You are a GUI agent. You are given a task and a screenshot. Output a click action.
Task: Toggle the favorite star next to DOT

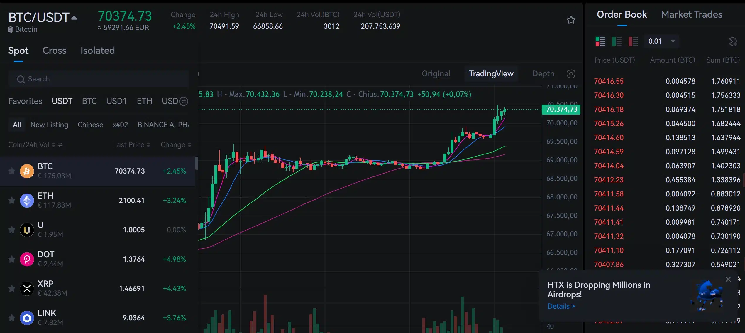pyautogui.click(x=12, y=259)
